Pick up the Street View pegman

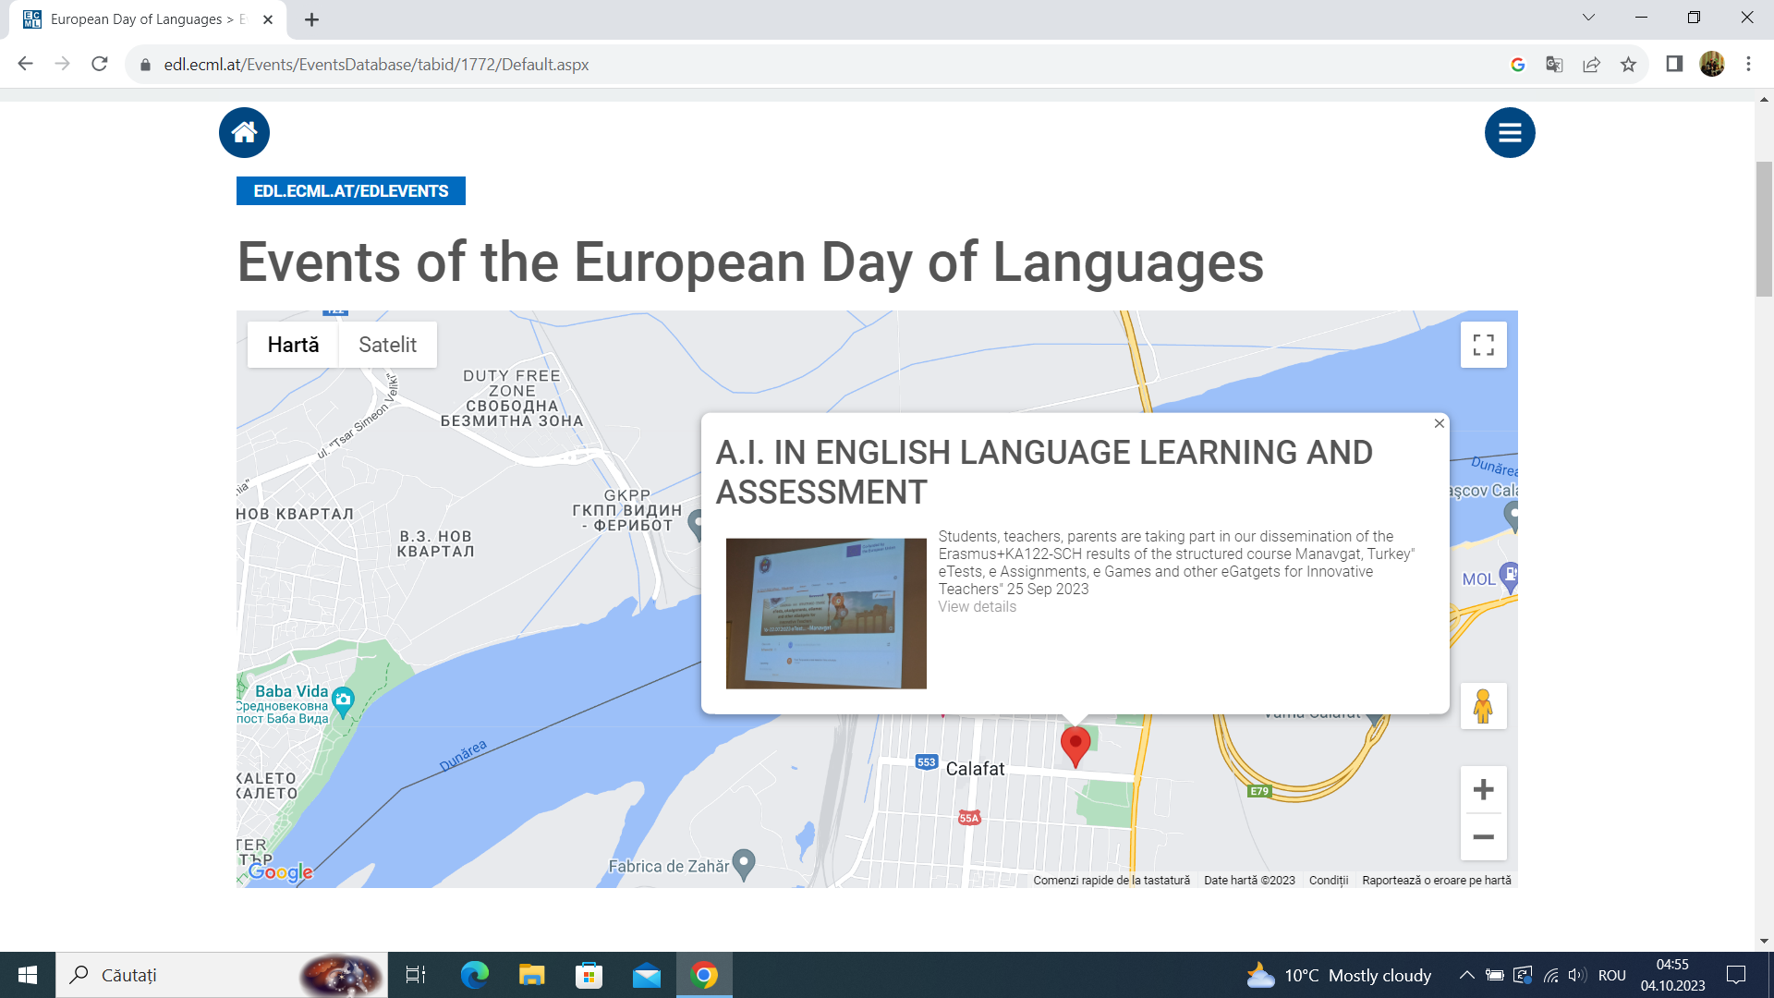click(x=1483, y=706)
